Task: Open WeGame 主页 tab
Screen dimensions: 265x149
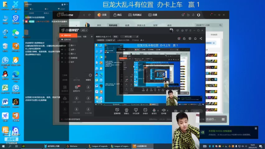Action: click(102, 15)
